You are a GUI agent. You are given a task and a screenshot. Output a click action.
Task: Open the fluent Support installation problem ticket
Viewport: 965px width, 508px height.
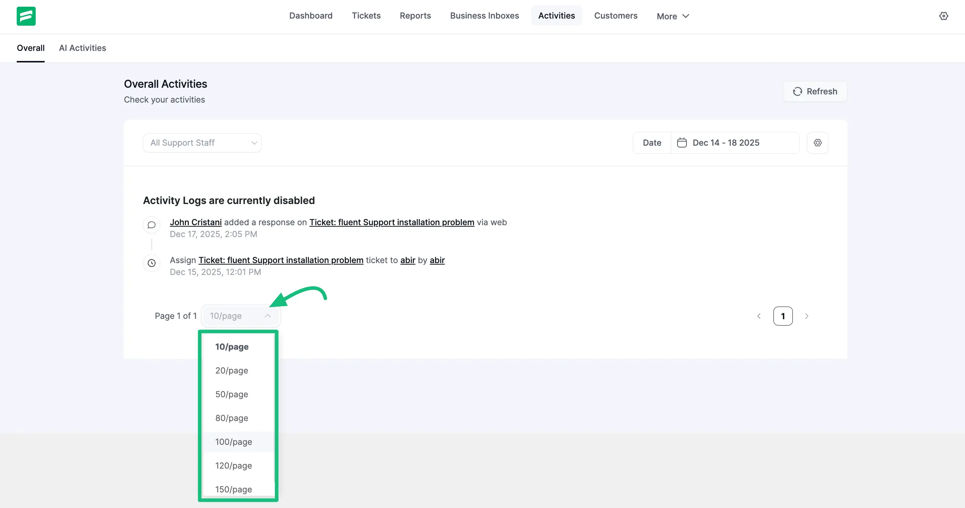392,222
